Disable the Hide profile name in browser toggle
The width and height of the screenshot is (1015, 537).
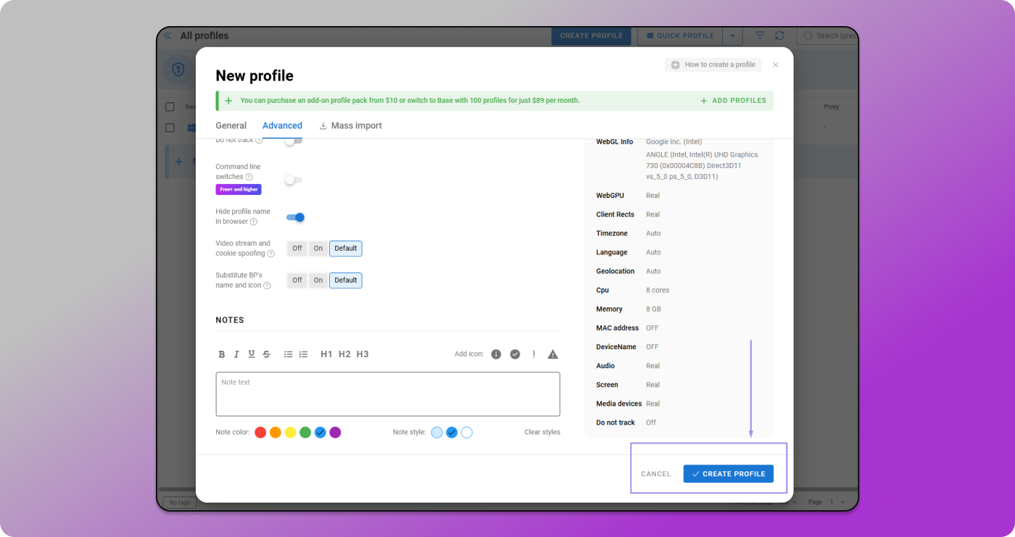point(297,217)
